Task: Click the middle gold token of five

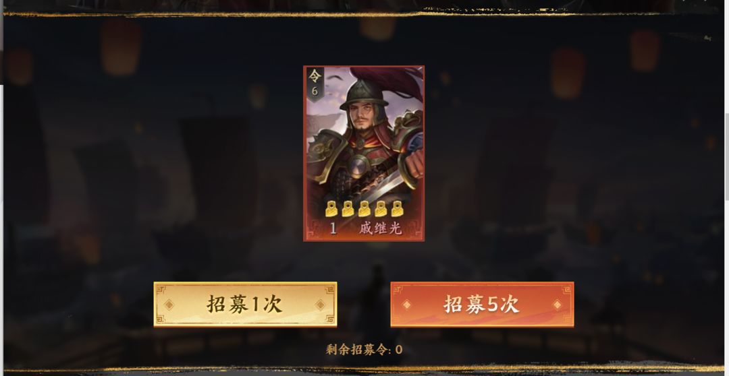Action: 364,209
